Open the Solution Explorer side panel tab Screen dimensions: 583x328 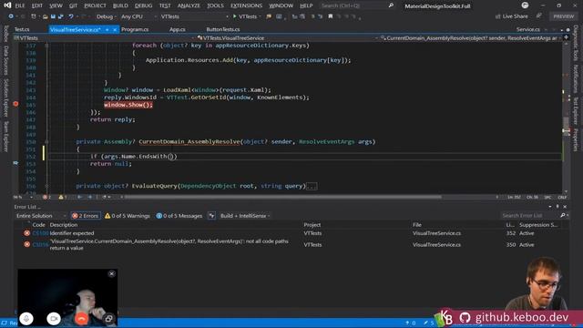[x=6, y=98]
